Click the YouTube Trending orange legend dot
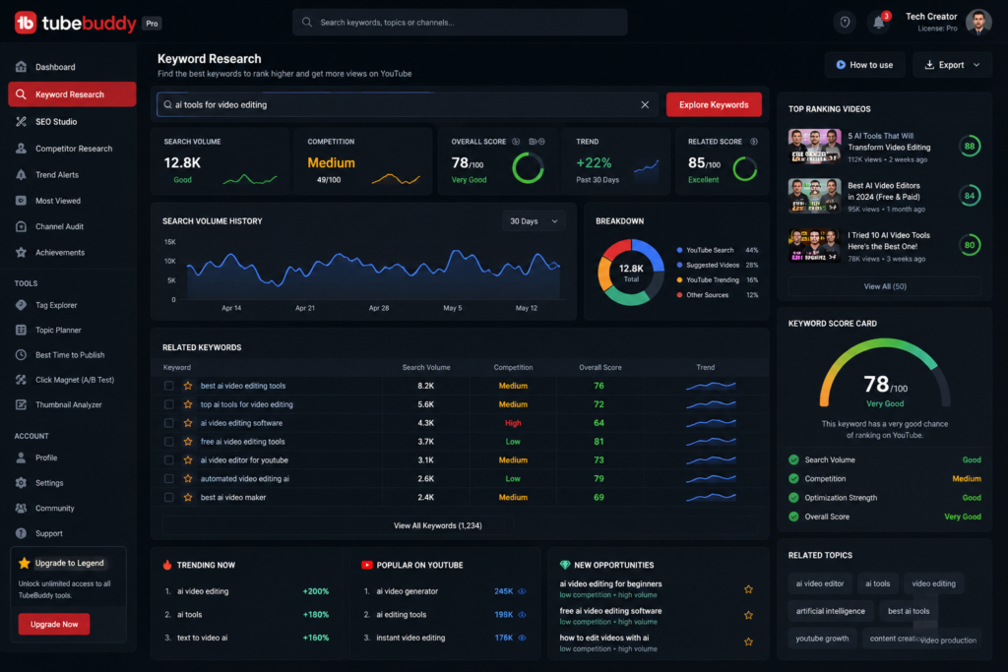Viewport: 1008px width, 672px height. pos(679,280)
